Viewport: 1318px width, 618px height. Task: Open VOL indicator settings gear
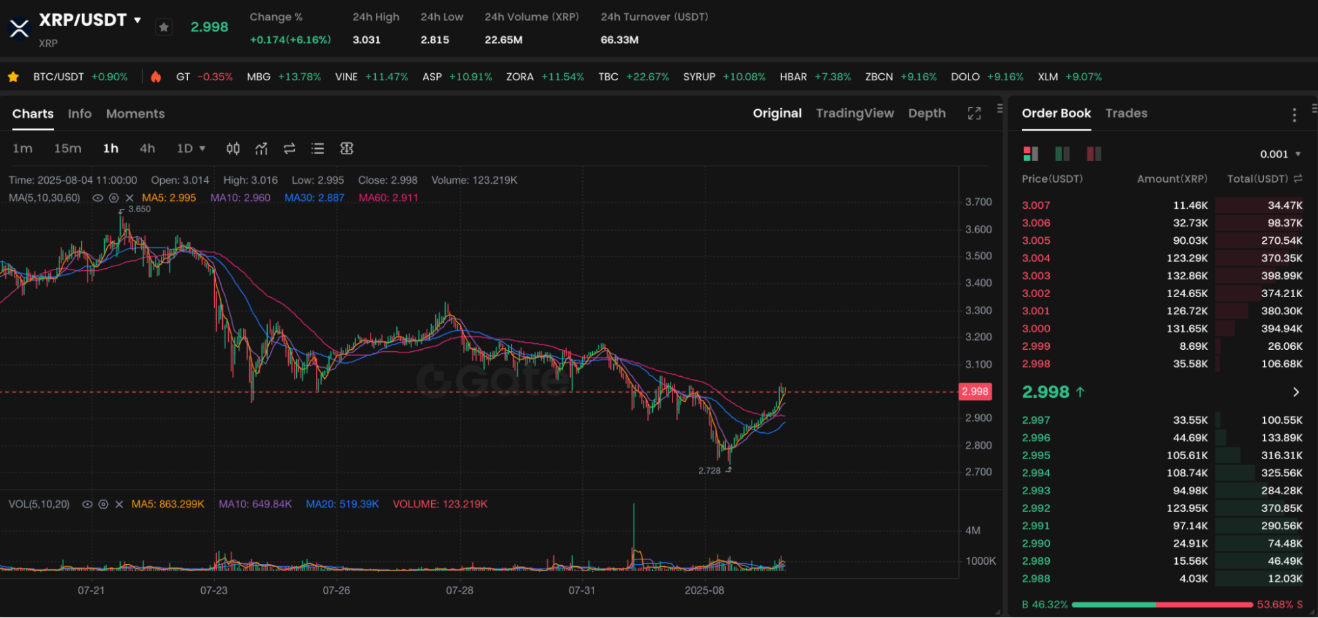coord(104,504)
